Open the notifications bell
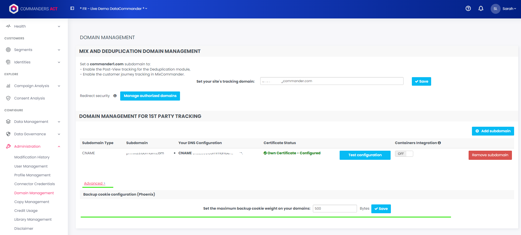Image resolution: width=521 pixels, height=235 pixels. [481, 9]
